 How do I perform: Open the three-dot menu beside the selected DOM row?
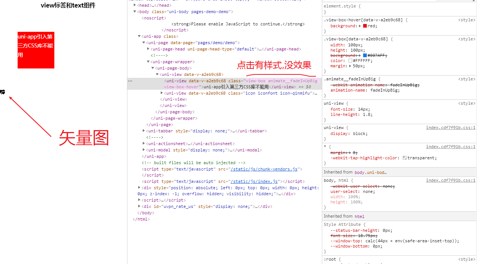pos(130,81)
